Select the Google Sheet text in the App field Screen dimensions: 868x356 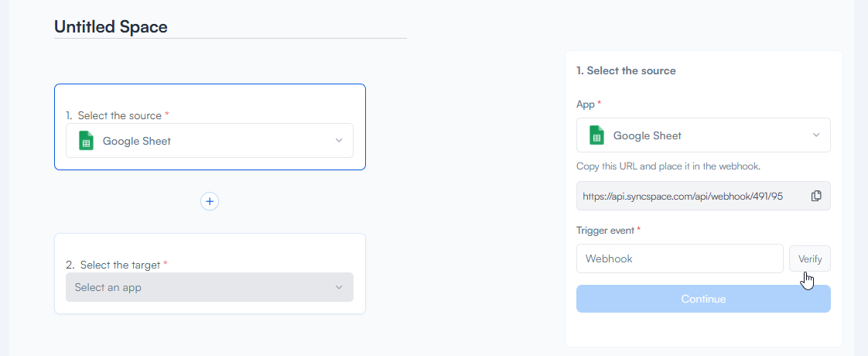pyautogui.click(x=648, y=135)
